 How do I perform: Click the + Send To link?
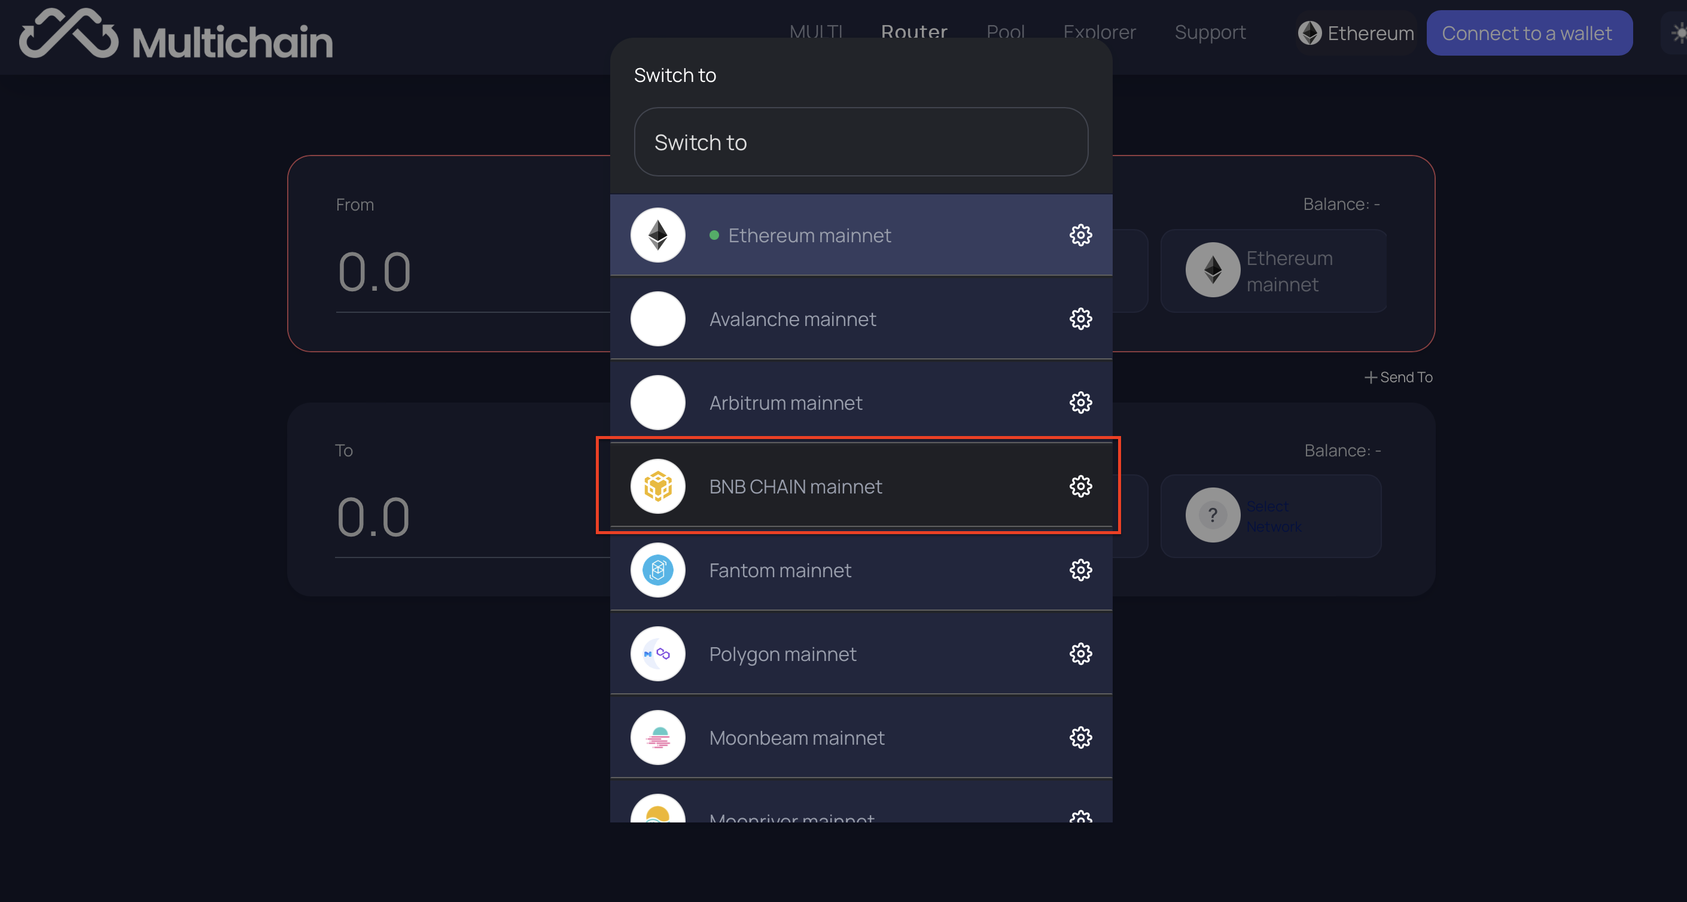[1398, 377]
